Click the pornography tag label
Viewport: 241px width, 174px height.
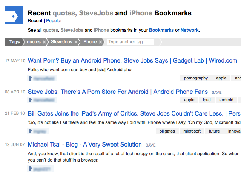coord(196,78)
